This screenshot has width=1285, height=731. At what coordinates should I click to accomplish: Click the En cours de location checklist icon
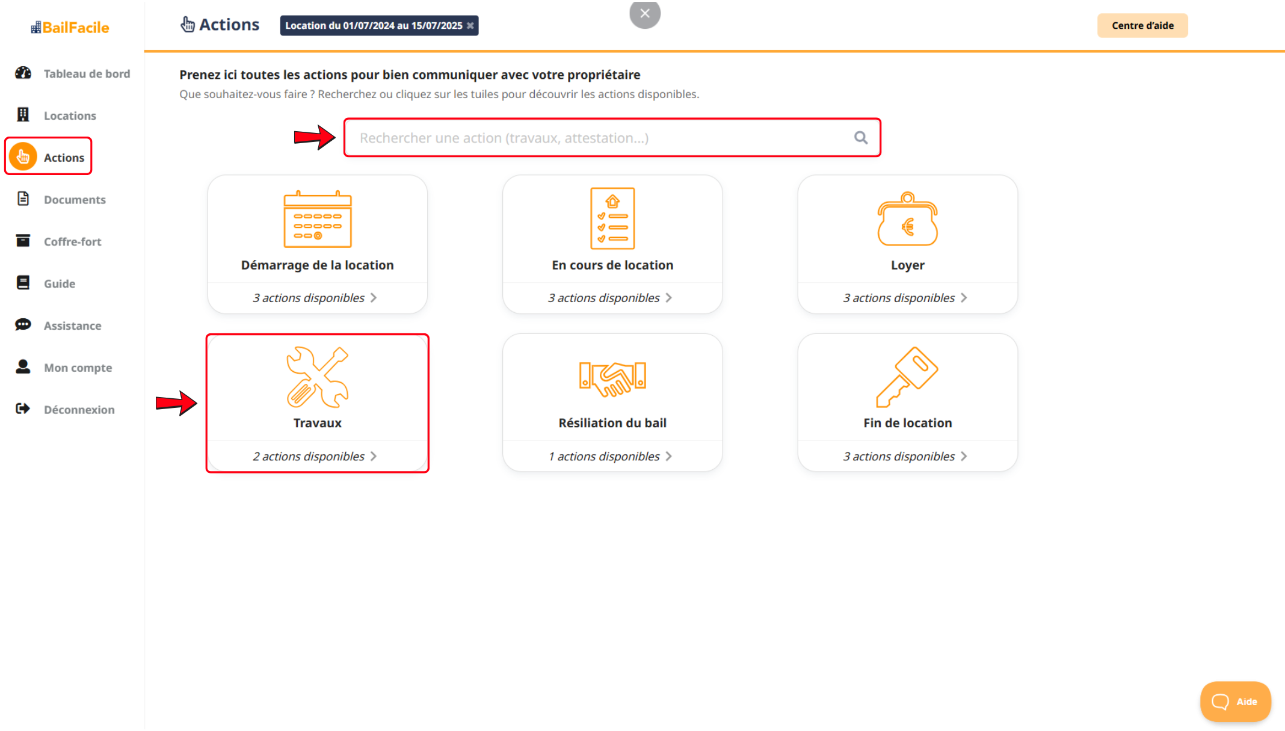612,218
